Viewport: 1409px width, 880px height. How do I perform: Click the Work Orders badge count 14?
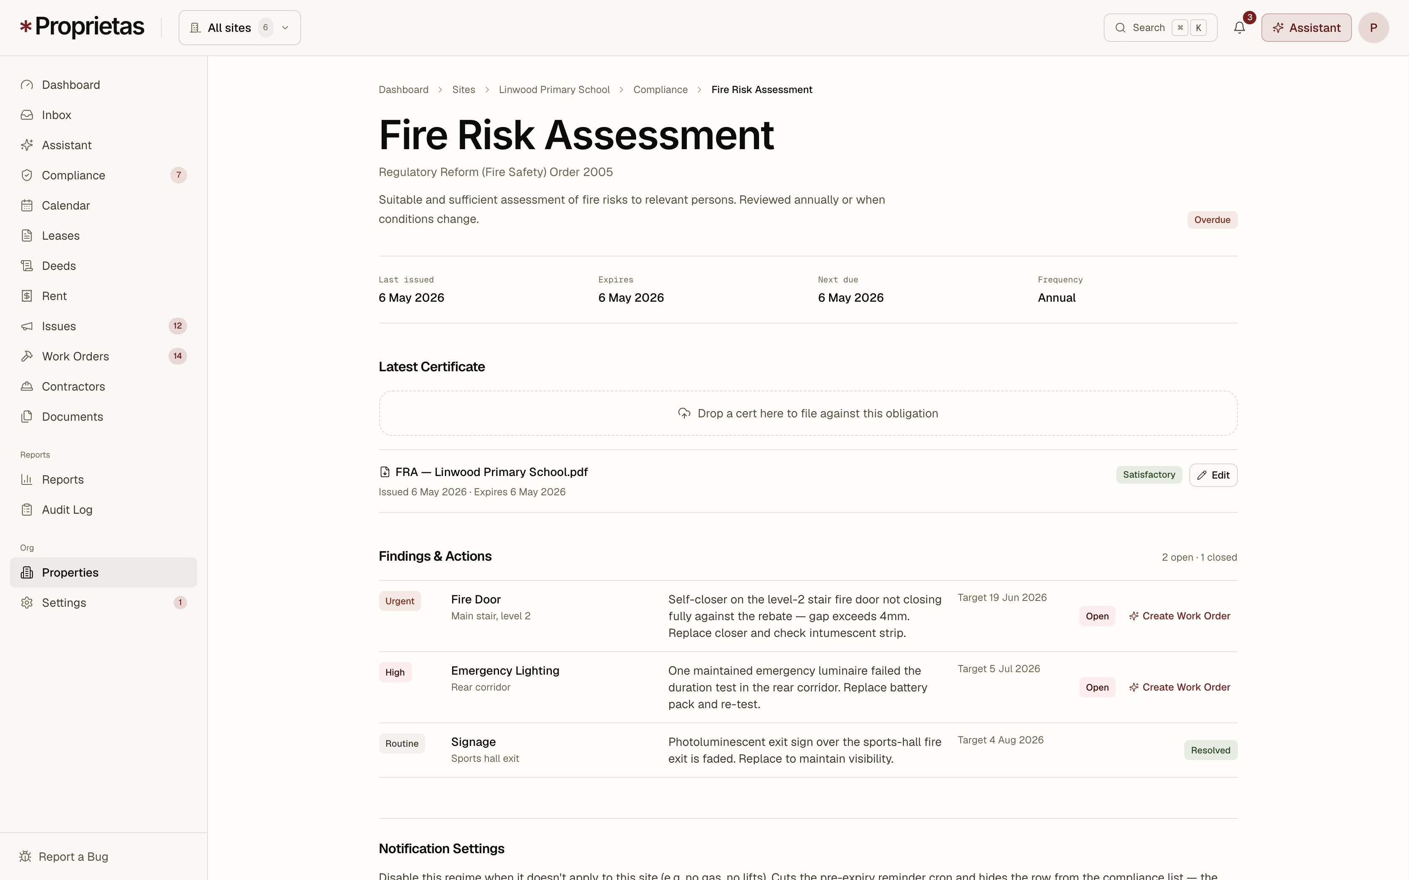tap(177, 356)
